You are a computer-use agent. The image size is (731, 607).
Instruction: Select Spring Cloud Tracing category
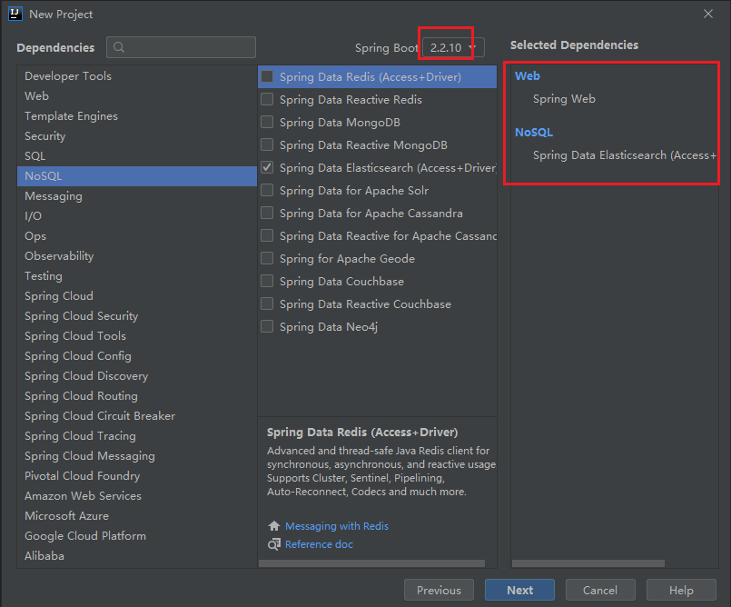(137, 436)
